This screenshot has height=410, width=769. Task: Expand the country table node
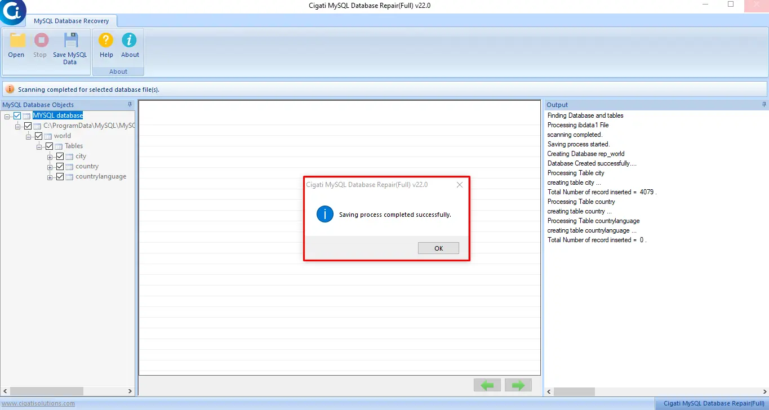click(x=50, y=167)
